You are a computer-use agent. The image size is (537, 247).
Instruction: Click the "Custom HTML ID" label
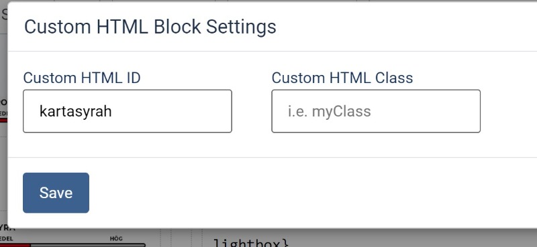click(x=82, y=78)
